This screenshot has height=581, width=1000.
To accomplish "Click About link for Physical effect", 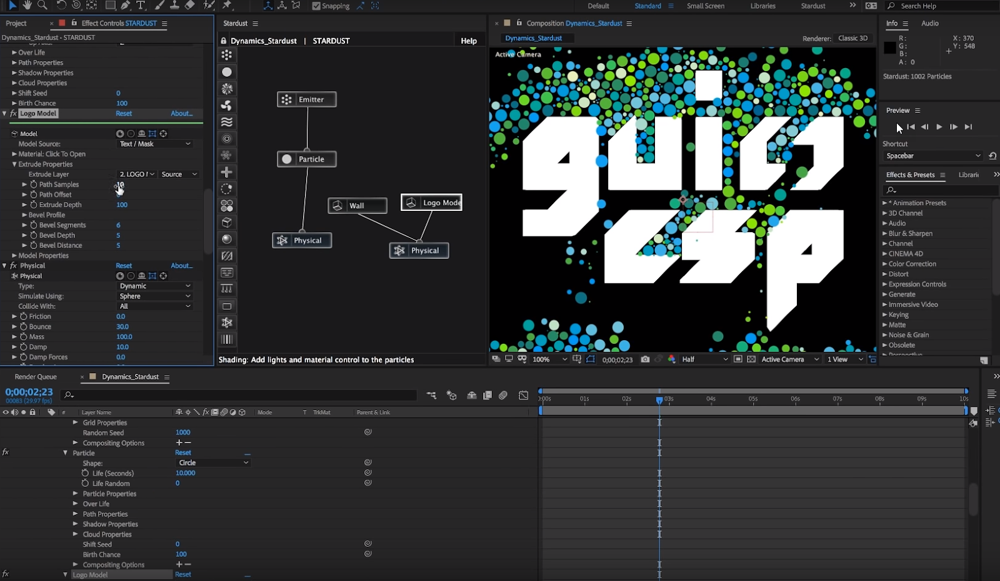I will (x=182, y=266).
